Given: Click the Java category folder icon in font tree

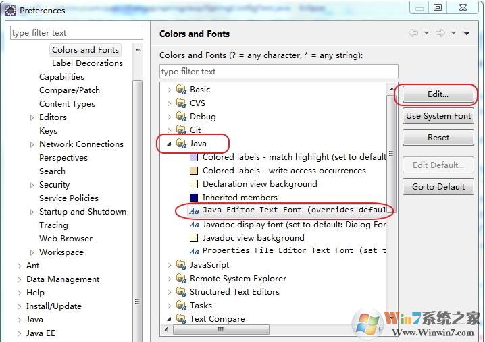Looking at the screenshot, I should 181,144.
